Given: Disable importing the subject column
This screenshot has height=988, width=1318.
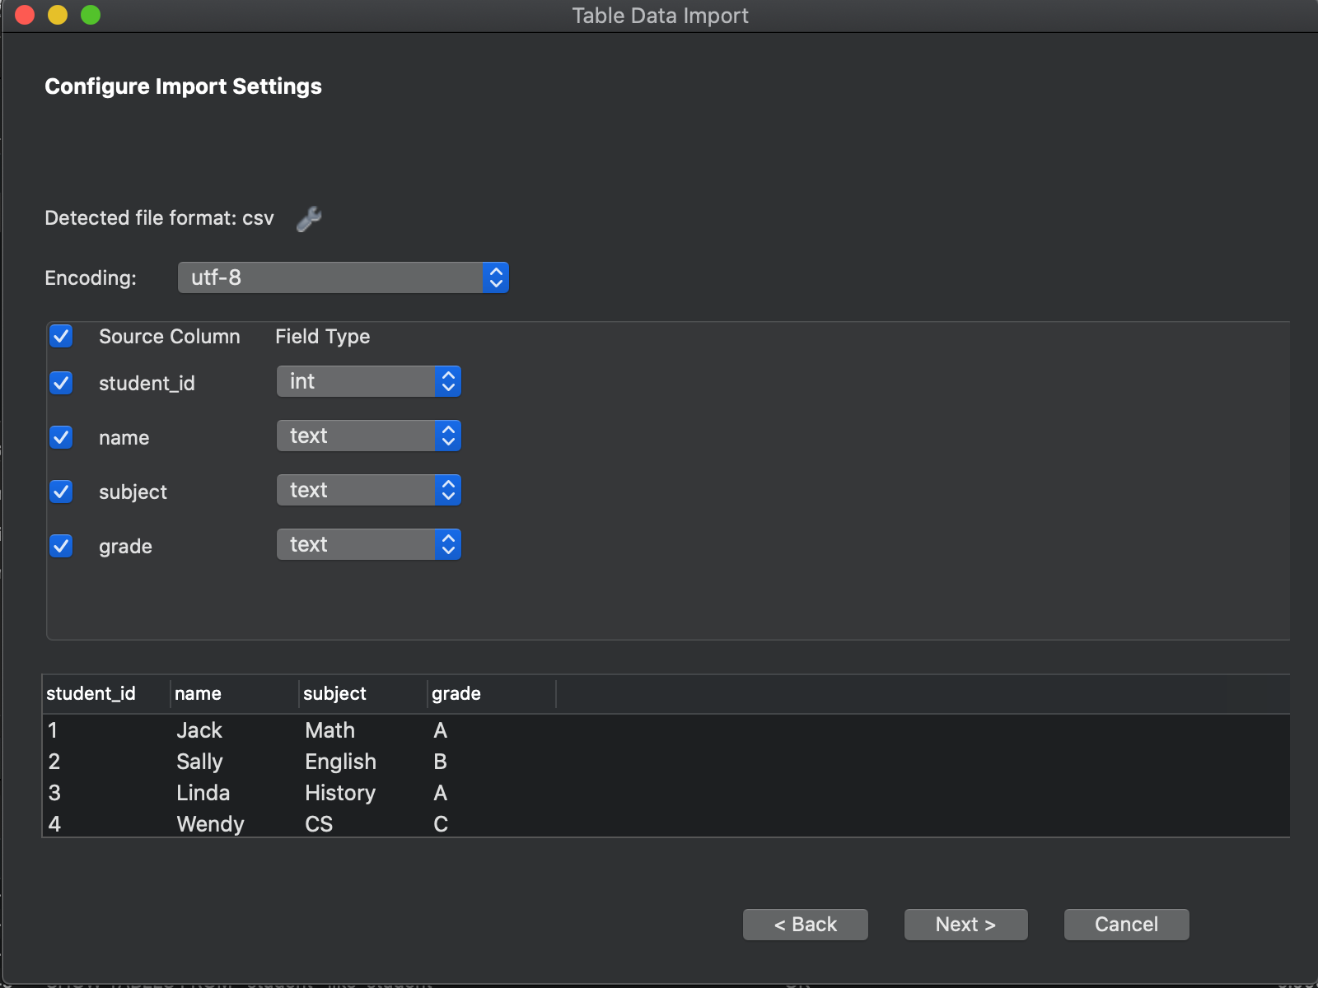Looking at the screenshot, I should 61,492.
